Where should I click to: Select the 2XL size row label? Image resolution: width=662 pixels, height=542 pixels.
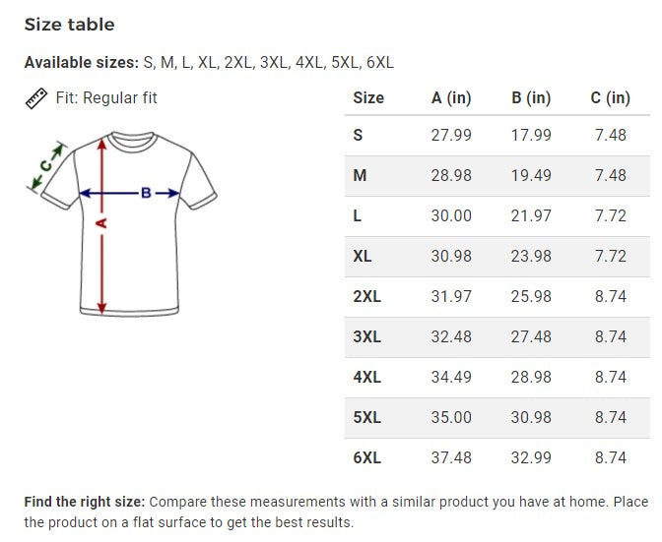coord(366,296)
